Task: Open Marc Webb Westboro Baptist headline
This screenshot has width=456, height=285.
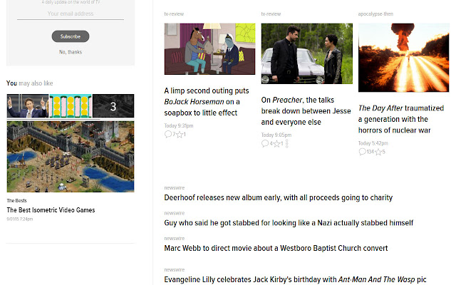Action: (276, 249)
